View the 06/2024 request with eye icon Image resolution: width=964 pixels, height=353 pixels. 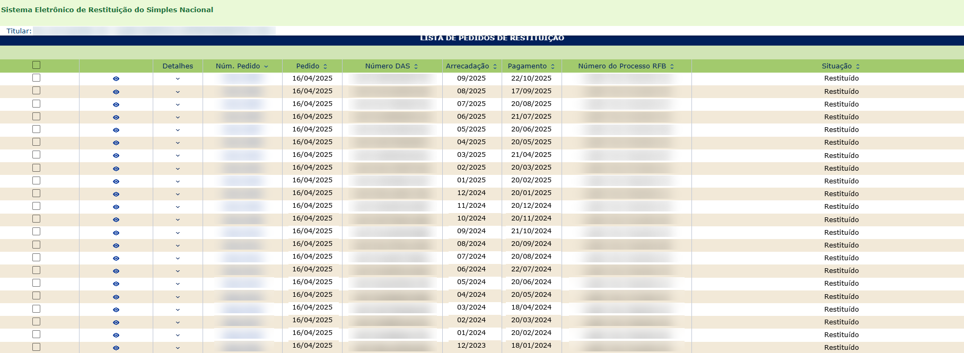tap(116, 271)
